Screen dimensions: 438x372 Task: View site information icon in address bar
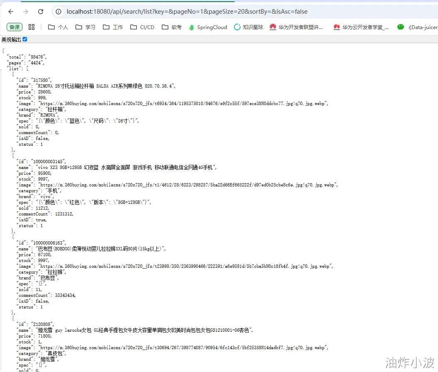tap(58, 12)
